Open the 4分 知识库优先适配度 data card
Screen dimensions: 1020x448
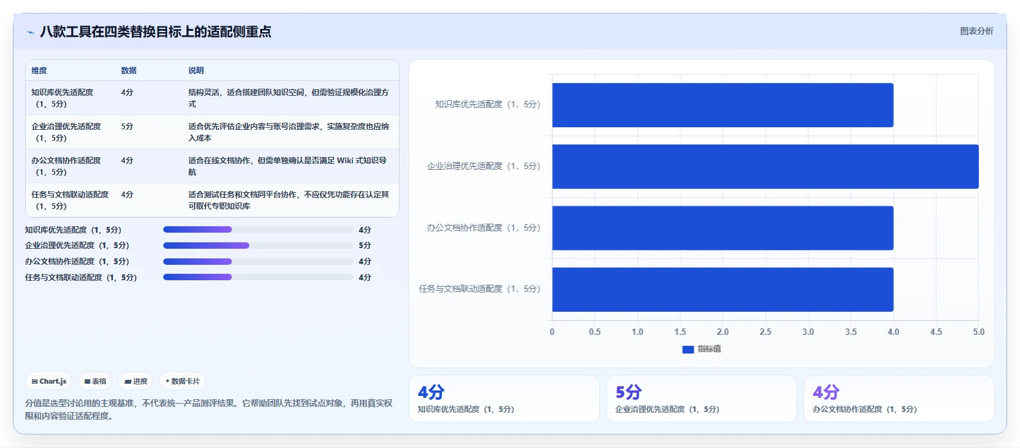504,399
